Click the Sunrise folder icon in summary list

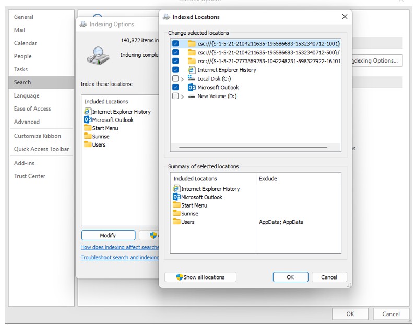point(176,214)
